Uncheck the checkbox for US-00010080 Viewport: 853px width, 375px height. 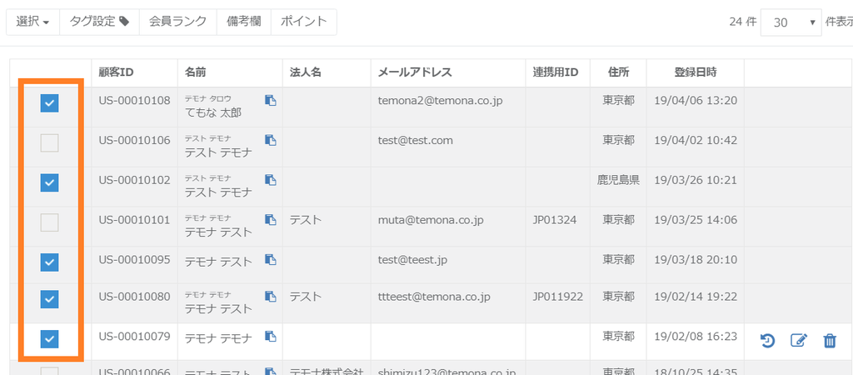(50, 298)
